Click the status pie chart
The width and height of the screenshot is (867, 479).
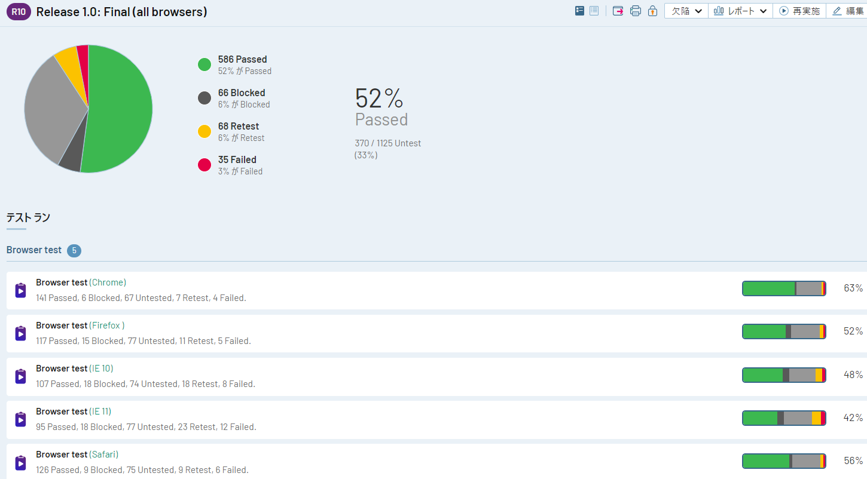pos(88,109)
